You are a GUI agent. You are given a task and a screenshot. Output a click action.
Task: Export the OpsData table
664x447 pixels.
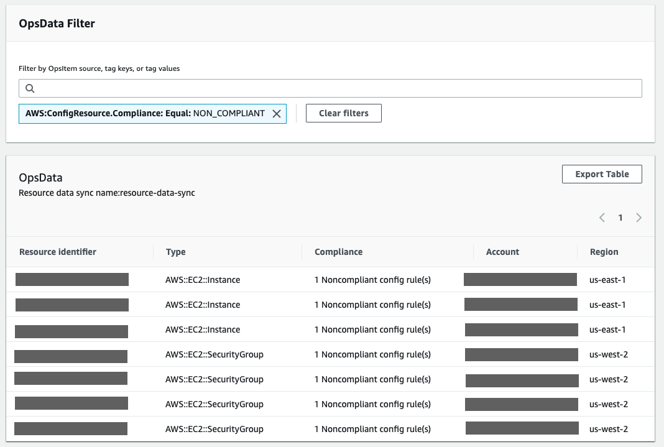[x=601, y=173]
